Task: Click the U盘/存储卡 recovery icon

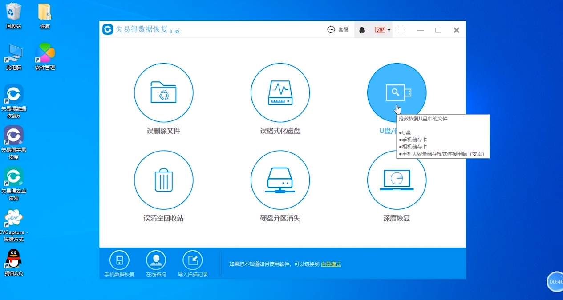Action: (396, 92)
